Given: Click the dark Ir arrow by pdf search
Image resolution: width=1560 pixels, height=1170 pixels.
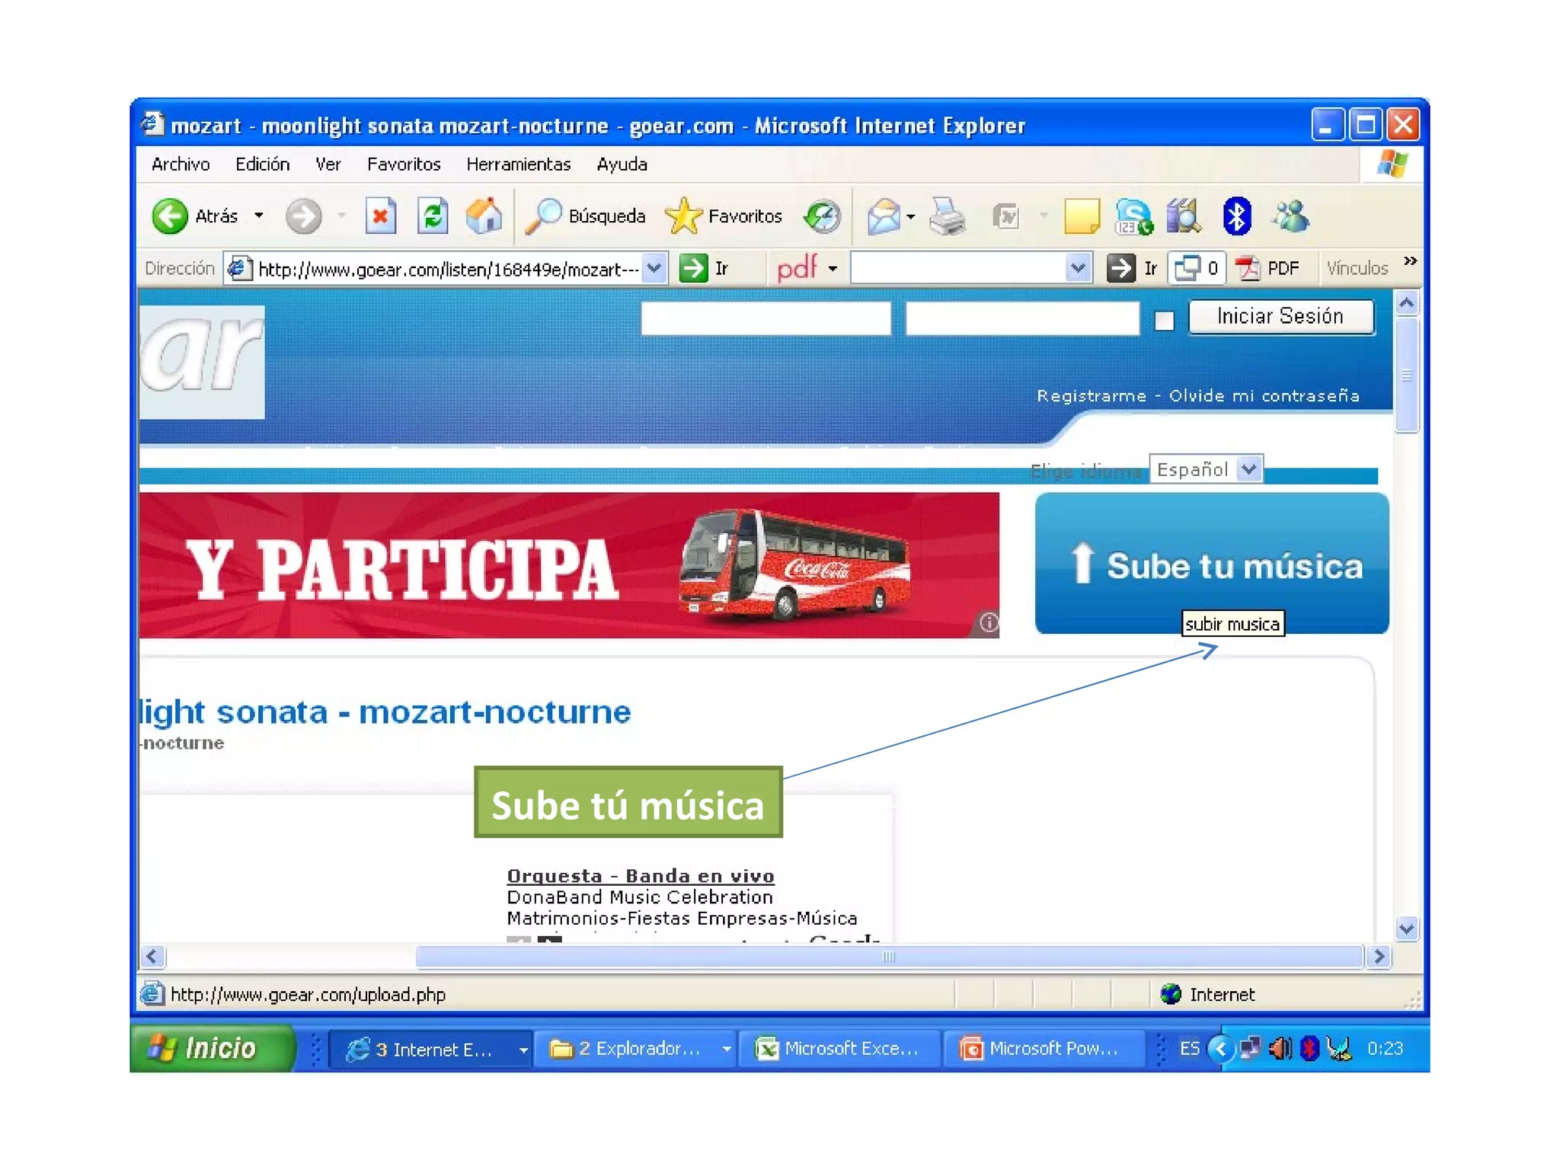Looking at the screenshot, I should [x=1120, y=268].
